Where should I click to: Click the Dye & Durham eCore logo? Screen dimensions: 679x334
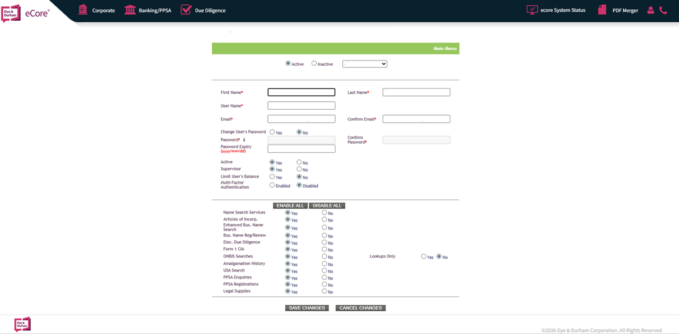(26, 13)
